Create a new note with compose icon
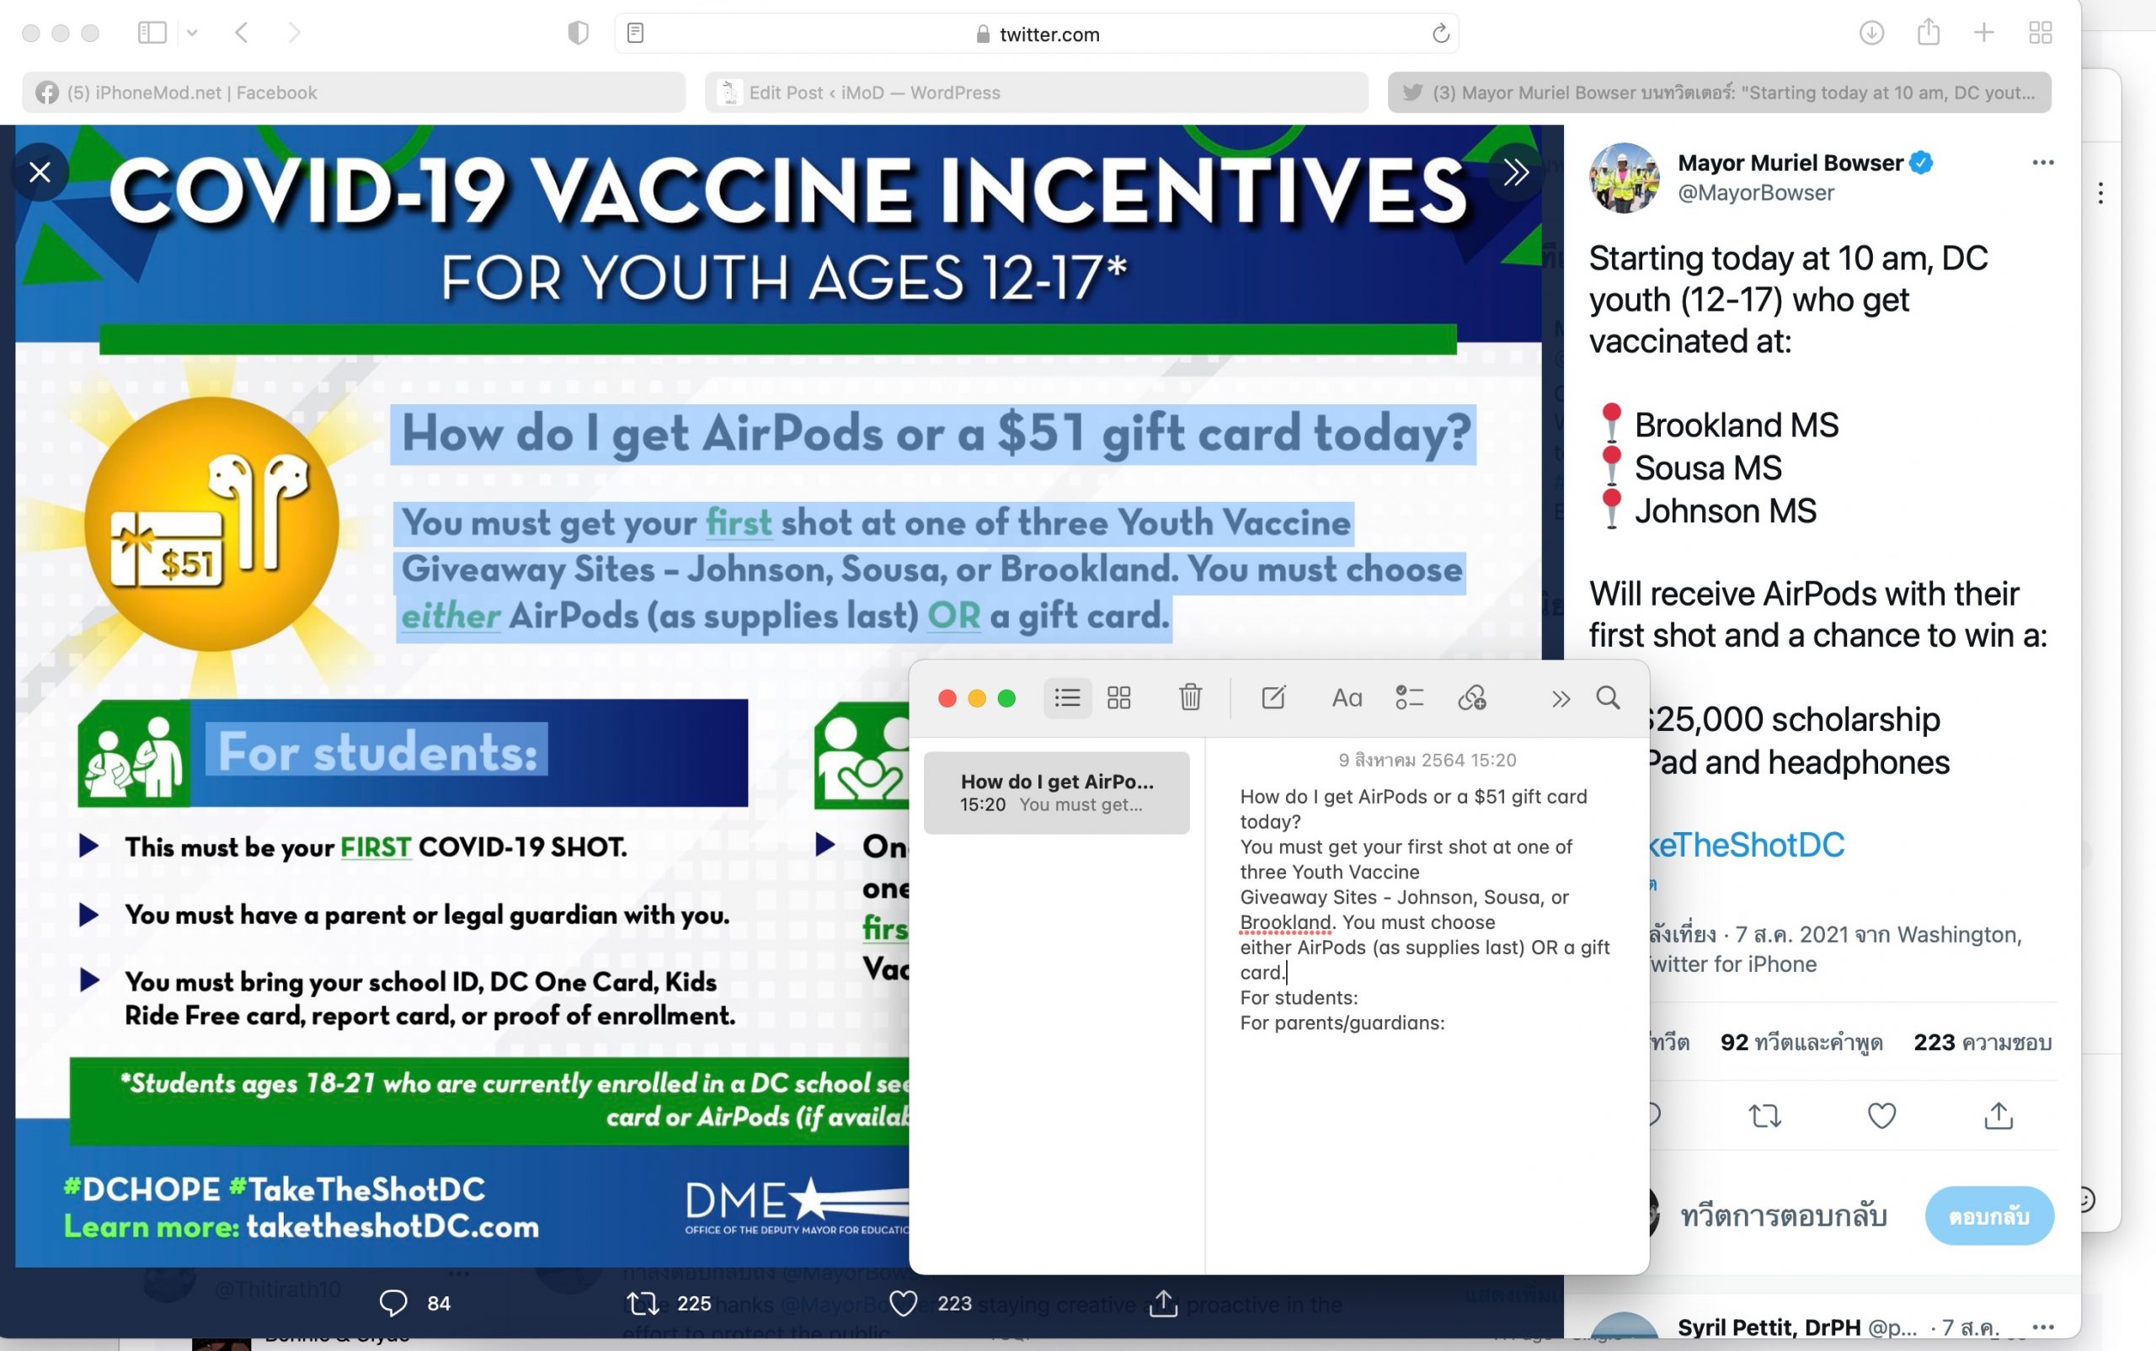Screen dimensions: 2156x1351 [x=1273, y=698]
